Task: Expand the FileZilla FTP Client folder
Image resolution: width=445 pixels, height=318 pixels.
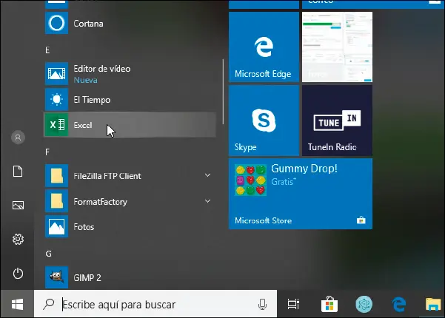Action: [208, 176]
